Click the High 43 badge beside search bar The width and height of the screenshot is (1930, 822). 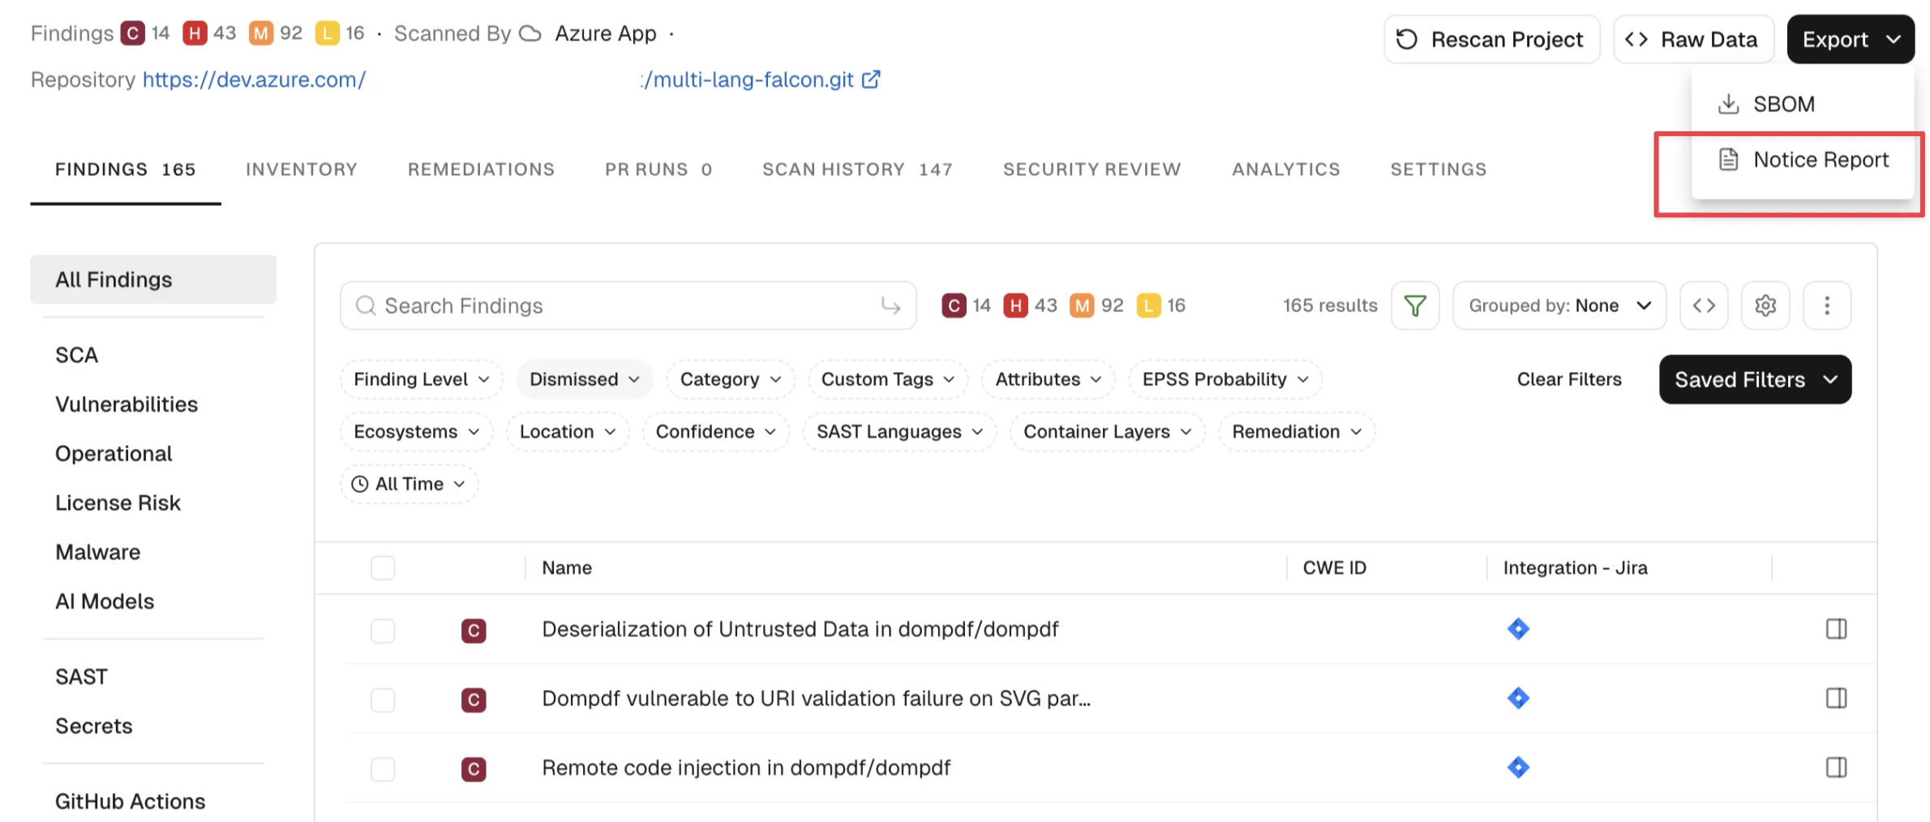tap(1031, 306)
